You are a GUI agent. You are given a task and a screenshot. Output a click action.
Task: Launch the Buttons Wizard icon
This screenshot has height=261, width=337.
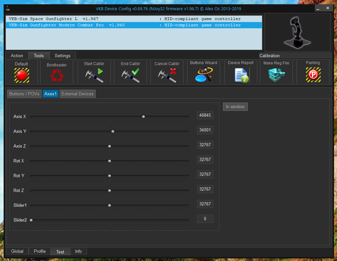203,75
